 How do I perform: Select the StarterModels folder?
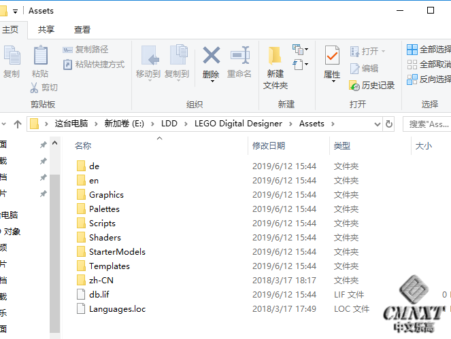(x=117, y=252)
